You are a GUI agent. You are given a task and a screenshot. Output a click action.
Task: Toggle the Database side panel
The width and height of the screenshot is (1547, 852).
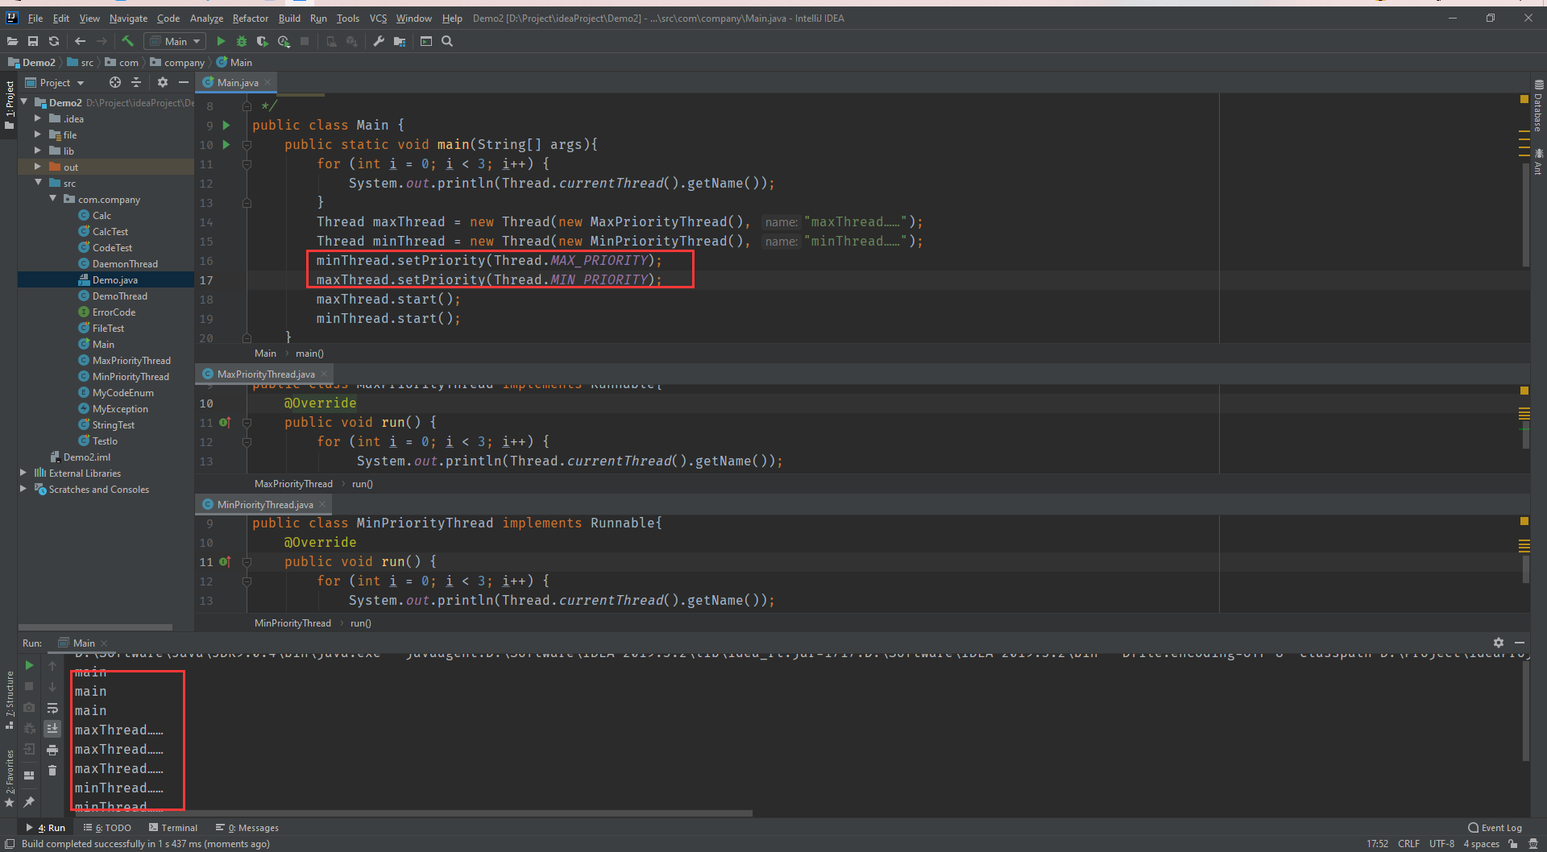[1538, 105]
